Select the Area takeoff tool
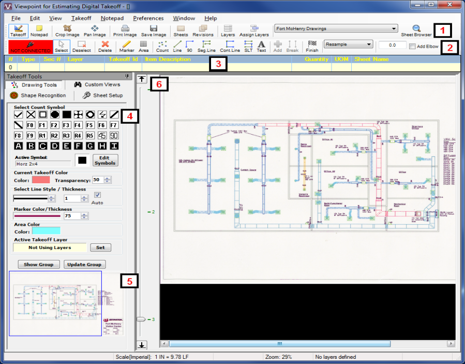The image size is (465, 364). 143,47
